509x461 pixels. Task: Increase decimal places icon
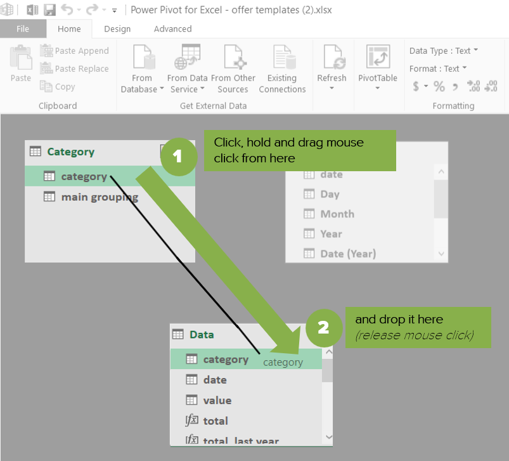[474, 86]
